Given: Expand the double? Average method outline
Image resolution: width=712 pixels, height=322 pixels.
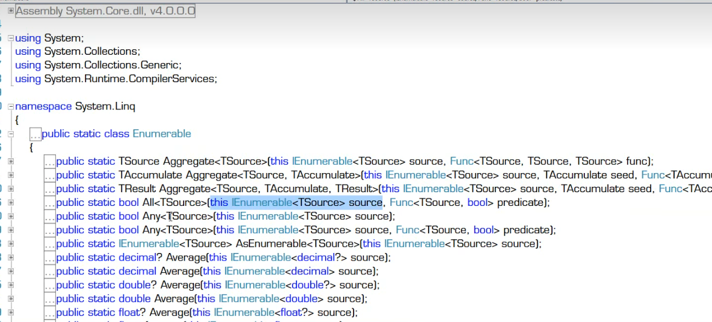Looking at the screenshot, I should (x=11, y=285).
